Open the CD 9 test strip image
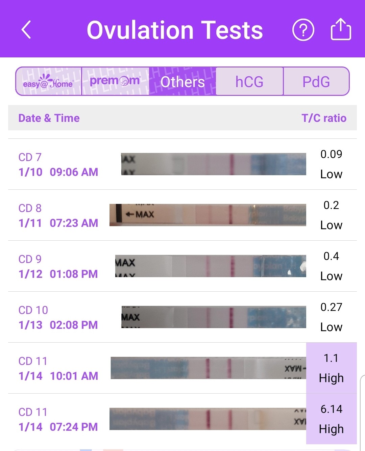365x451 pixels. tap(211, 266)
